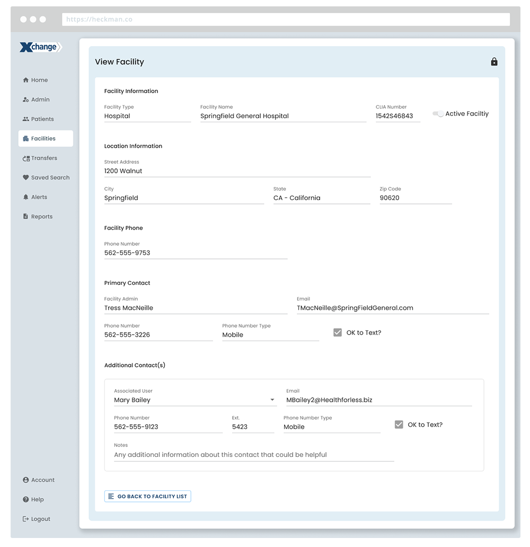Click the Patients group icon

click(x=25, y=119)
